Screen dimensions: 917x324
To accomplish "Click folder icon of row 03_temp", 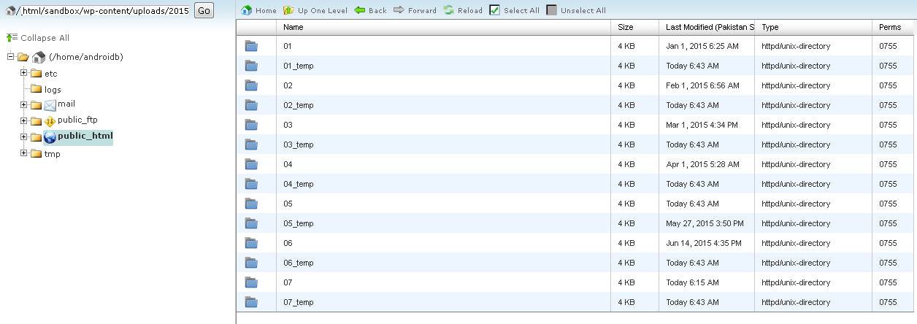I will [251, 144].
